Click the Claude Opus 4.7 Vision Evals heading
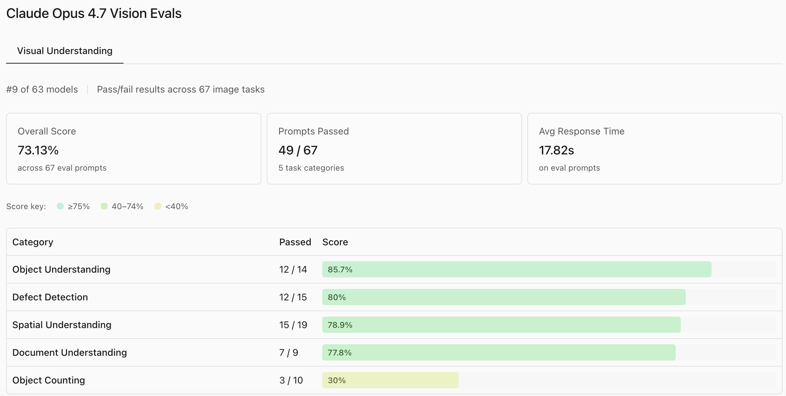Screen dimensions: 786x396 tap(94, 14)
